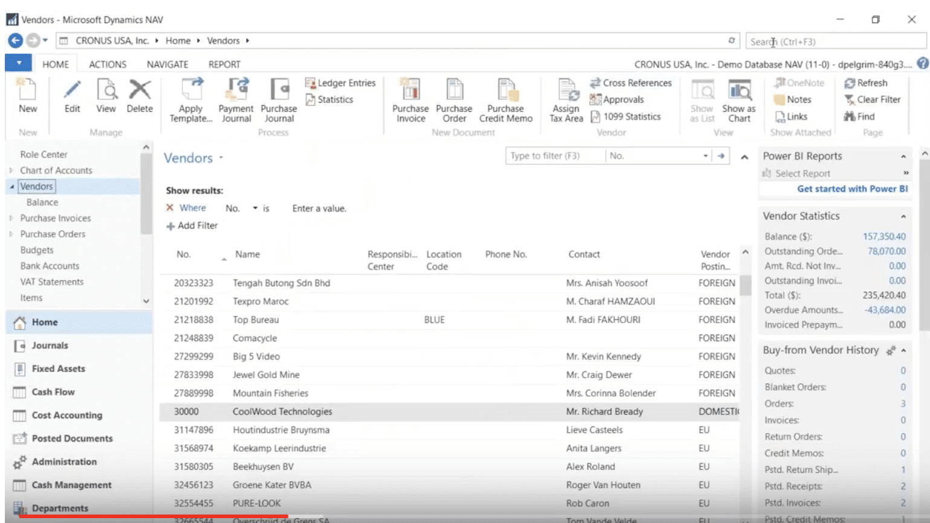Click the back navigation arrow
Viewport: 930px width, 523px height.
pyautogui.click(x=15, y=40)
